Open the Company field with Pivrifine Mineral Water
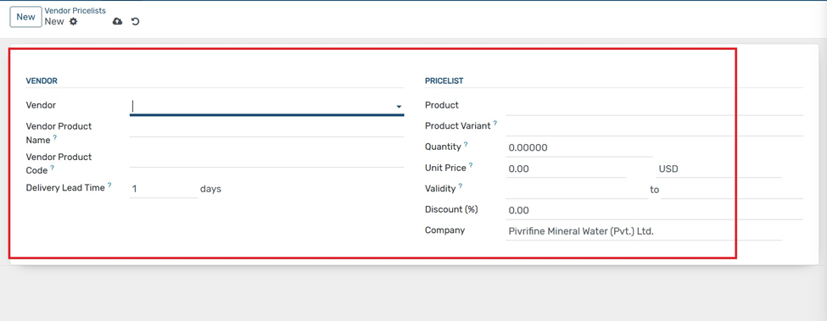Screen dimensions: 827x321 [644, 231]
